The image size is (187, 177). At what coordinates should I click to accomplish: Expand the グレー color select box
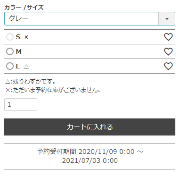(89, 18)
